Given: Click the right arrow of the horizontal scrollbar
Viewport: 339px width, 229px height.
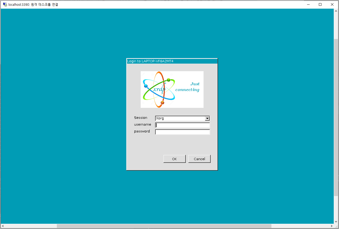Looking at the screenshot, I should tap(331, 226).
